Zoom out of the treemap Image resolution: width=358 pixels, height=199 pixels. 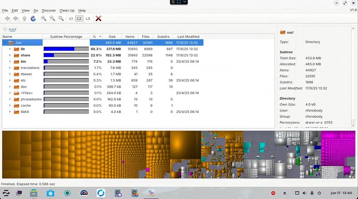(x=52, y=19)
